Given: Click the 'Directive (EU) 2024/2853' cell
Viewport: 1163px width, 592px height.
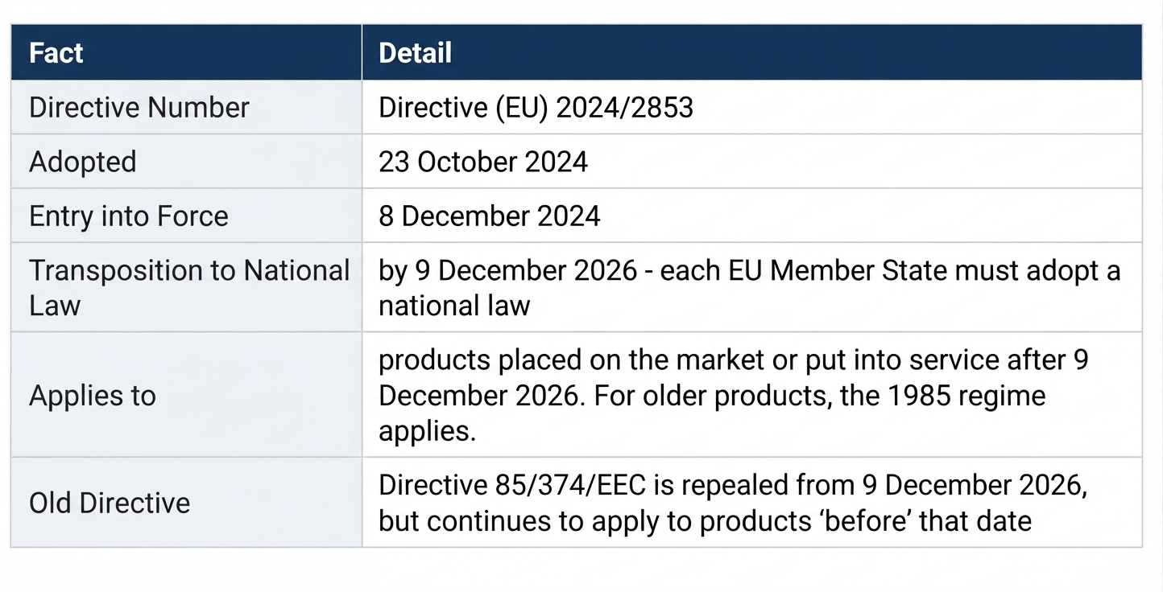Looking at the screenshot, I should tap(751, 108).
